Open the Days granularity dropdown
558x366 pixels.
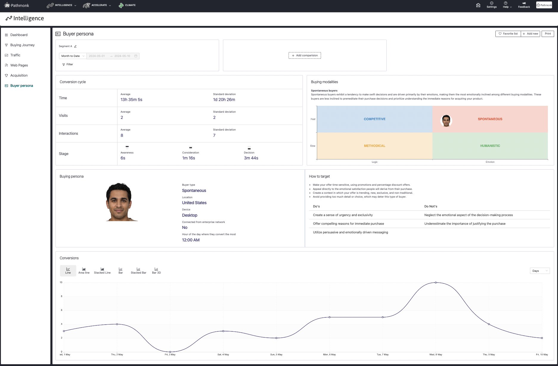click(540, 271)
